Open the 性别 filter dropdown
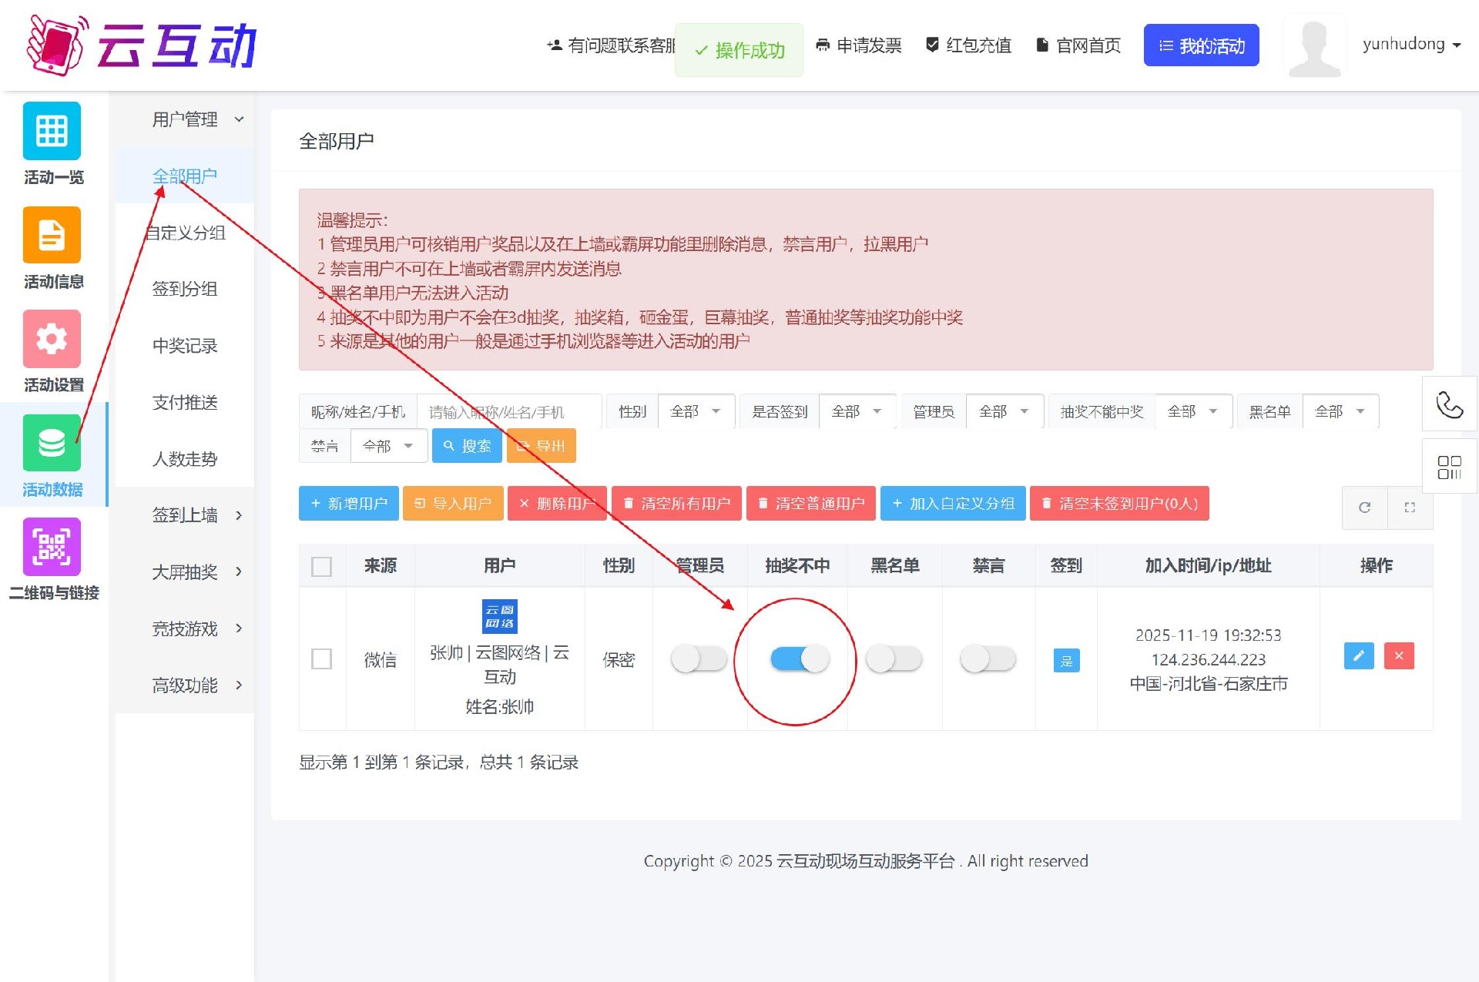The height and width of the screenshot is (982, 1479). pos(695,411)
